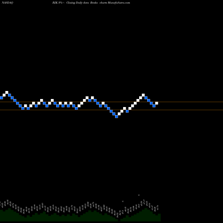This screenshot has height=223, width=223.
Task: Select the final white brick ending the series
Action: click(x=157, y=103)
